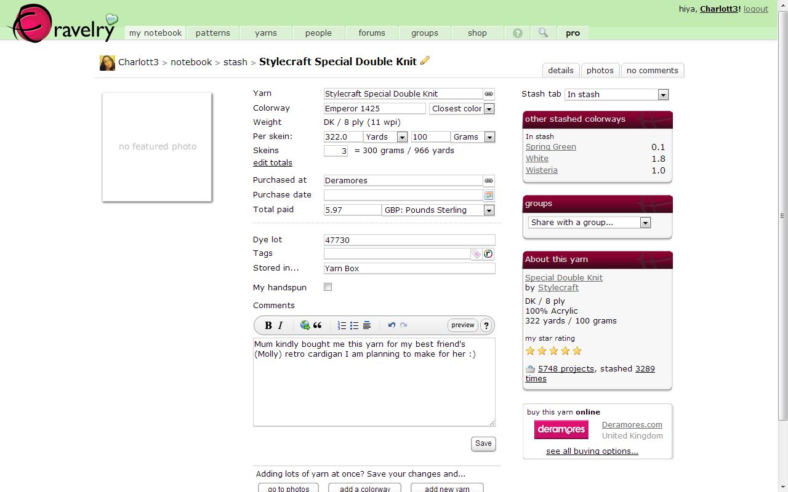Insert a bulleted list in Comments
788x492 pixels.
click(354, 325)
